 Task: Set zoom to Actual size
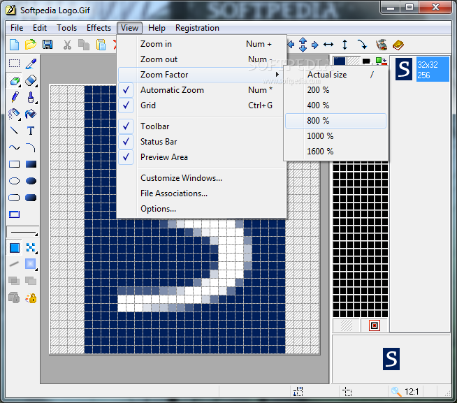[335, 75]
